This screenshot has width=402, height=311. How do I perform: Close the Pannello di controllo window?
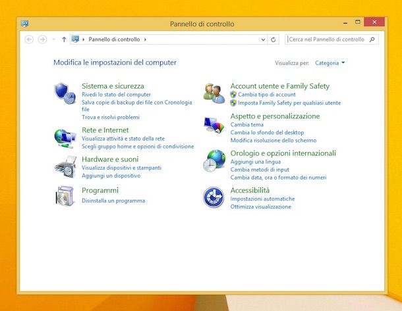pyautogui.click(x=374, y=22)
